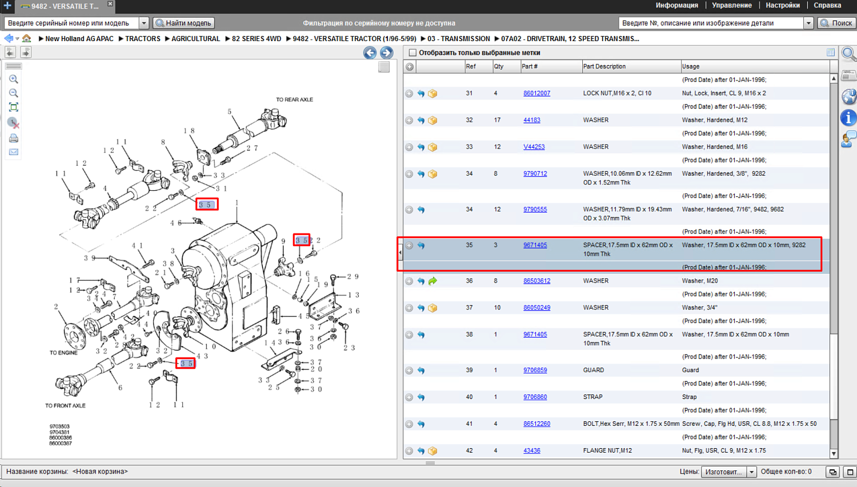857x487 pixels.
Task: Collapse the diagram panel with left-arrow icon
Action: pos(10,53)
